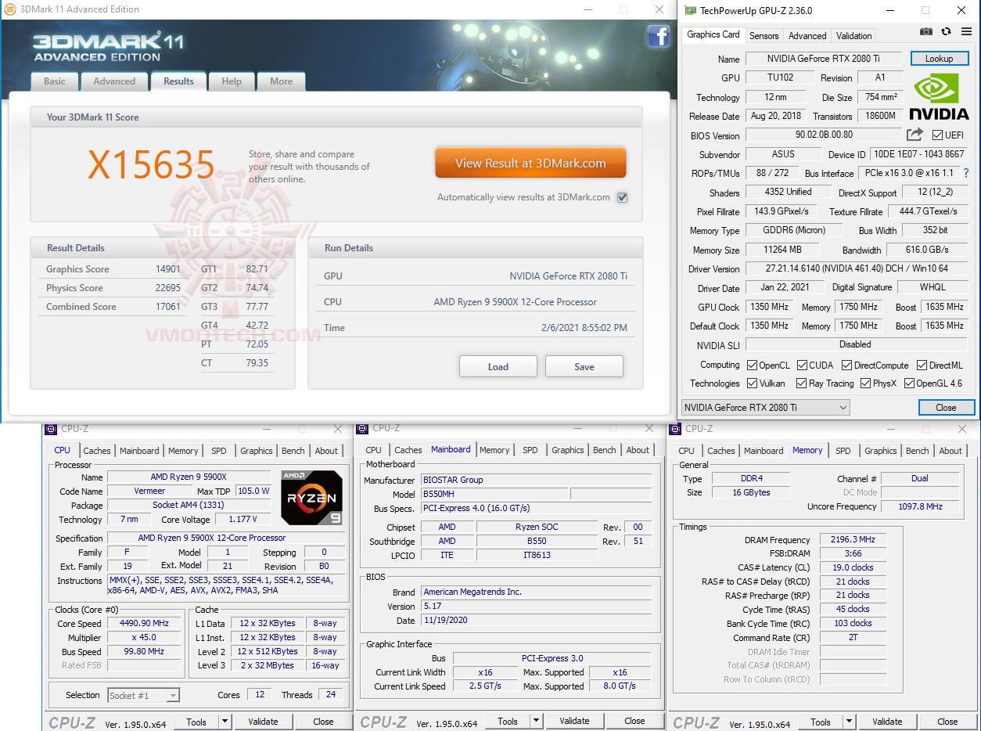
Task: Click the DRAM Frequency value 2196.3 MHz
Action: point(853,540)
